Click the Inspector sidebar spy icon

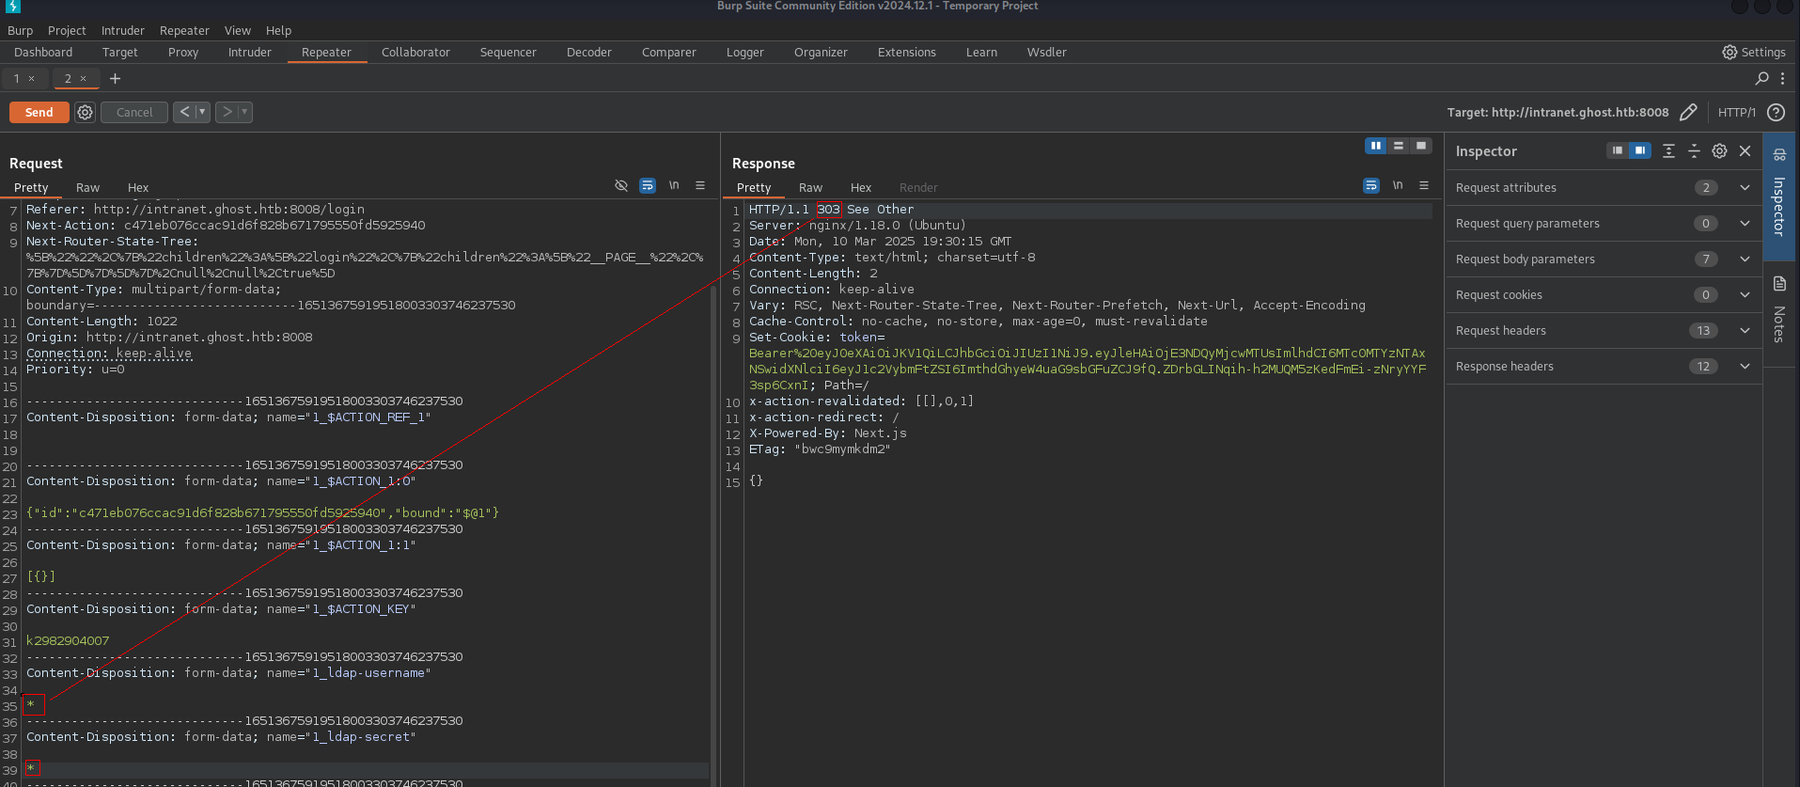1779,154
